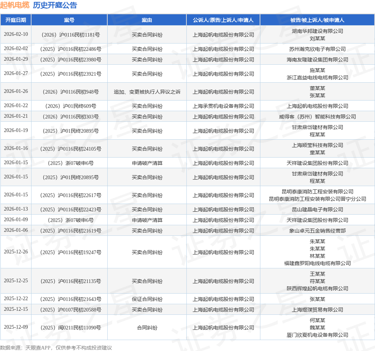Select the date cell 2026-01-27
Screen dimensions: 375x351
point(16,73)
